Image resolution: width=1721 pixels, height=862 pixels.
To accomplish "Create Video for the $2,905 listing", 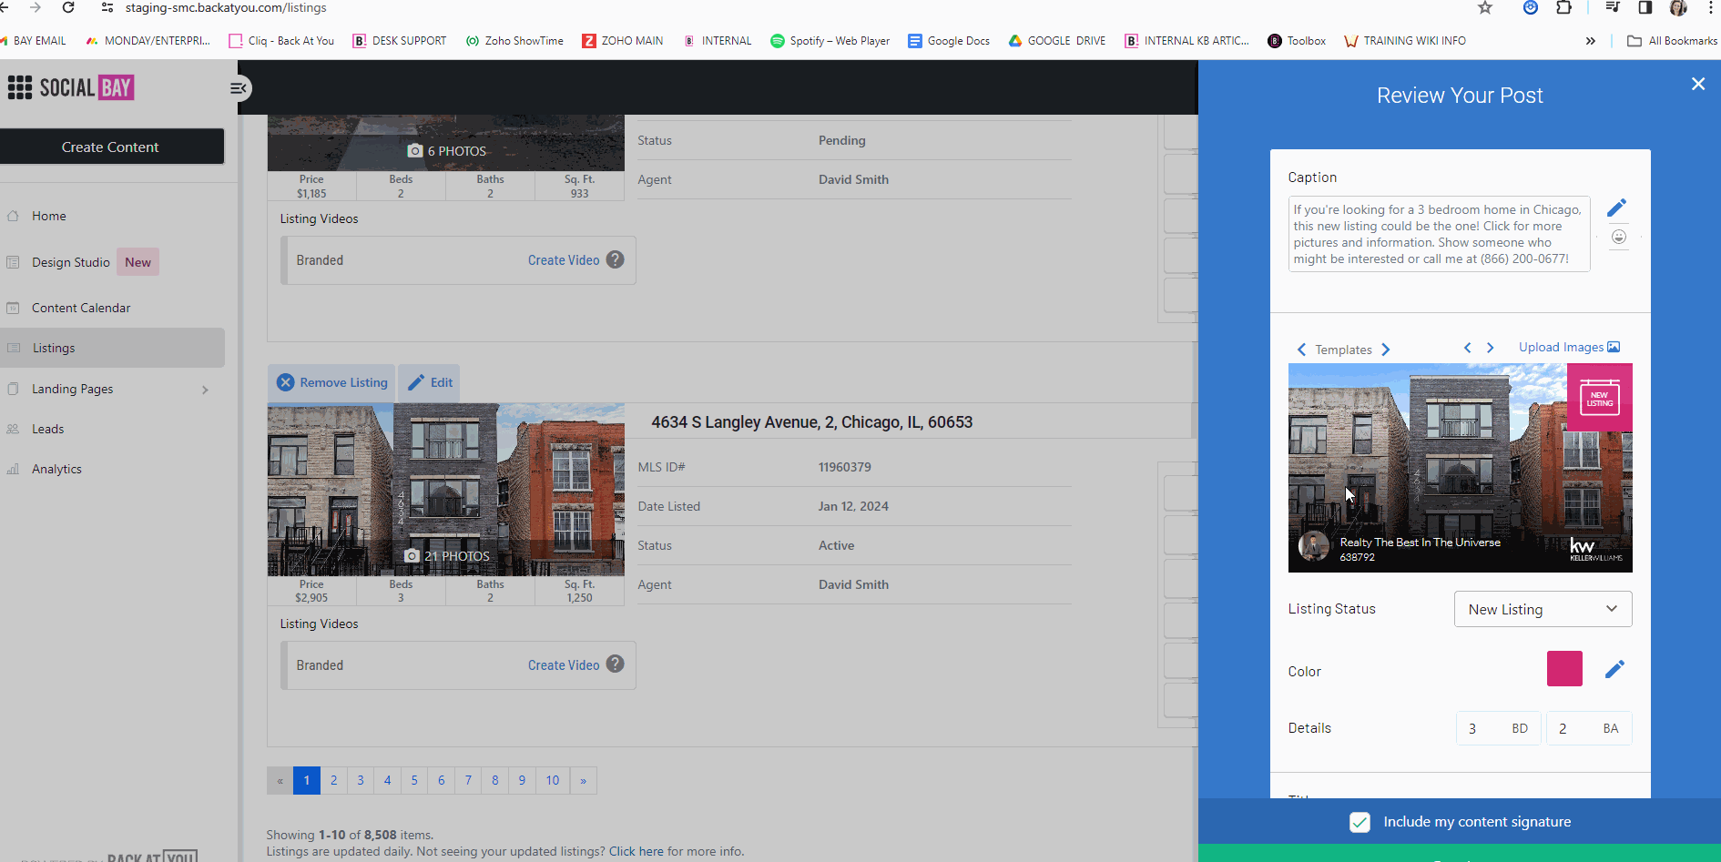I will click(x=564, y=665).
